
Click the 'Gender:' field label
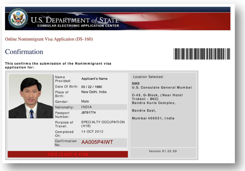(x=62, y=102)
